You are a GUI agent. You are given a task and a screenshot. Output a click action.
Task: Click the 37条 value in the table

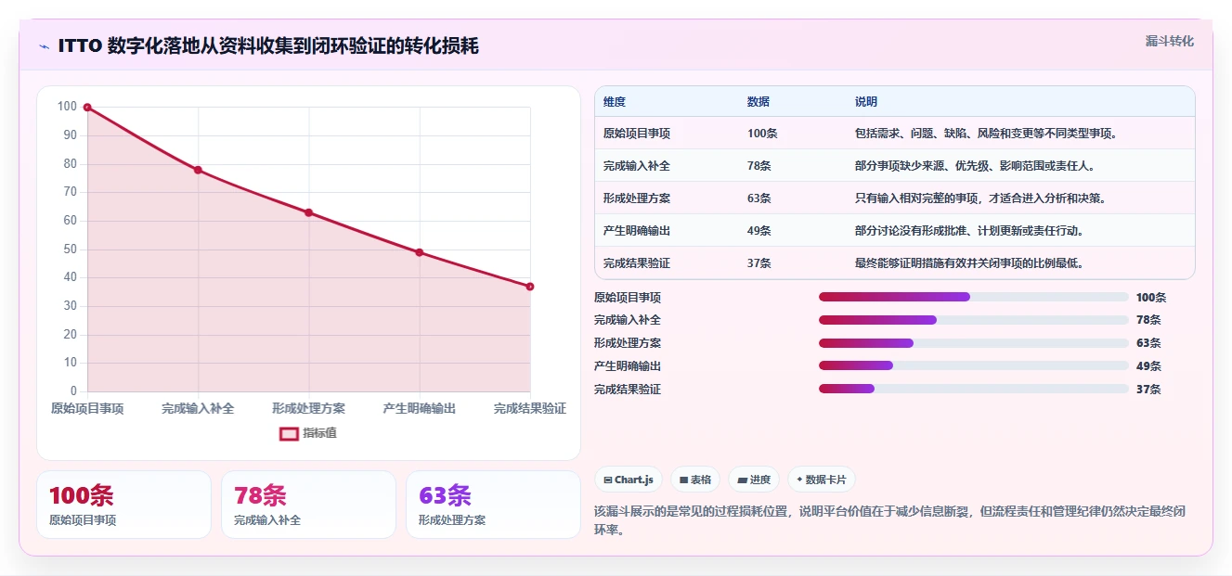pos(759,263)
